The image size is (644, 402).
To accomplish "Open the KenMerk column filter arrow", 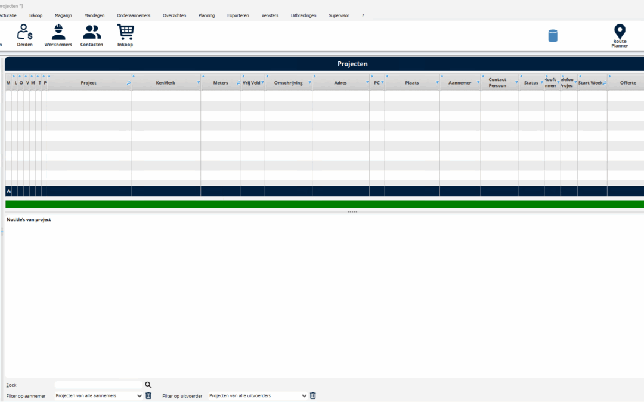I will point(198,83).
